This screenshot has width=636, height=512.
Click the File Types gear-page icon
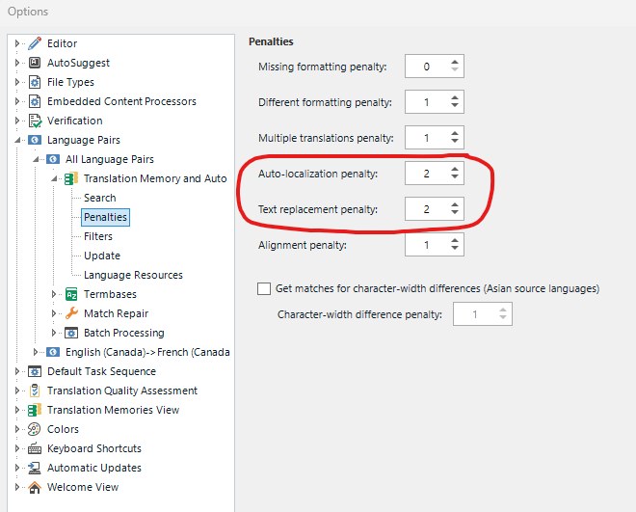[35, 82]
